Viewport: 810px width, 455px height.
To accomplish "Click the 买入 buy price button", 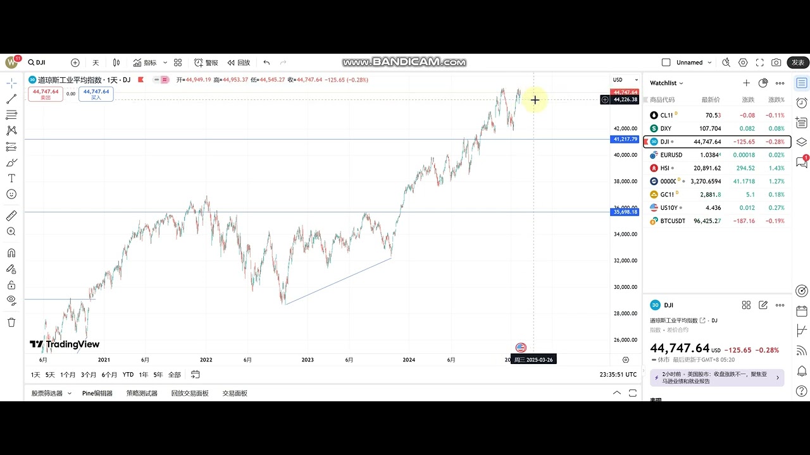I will [x=96, y=94].
